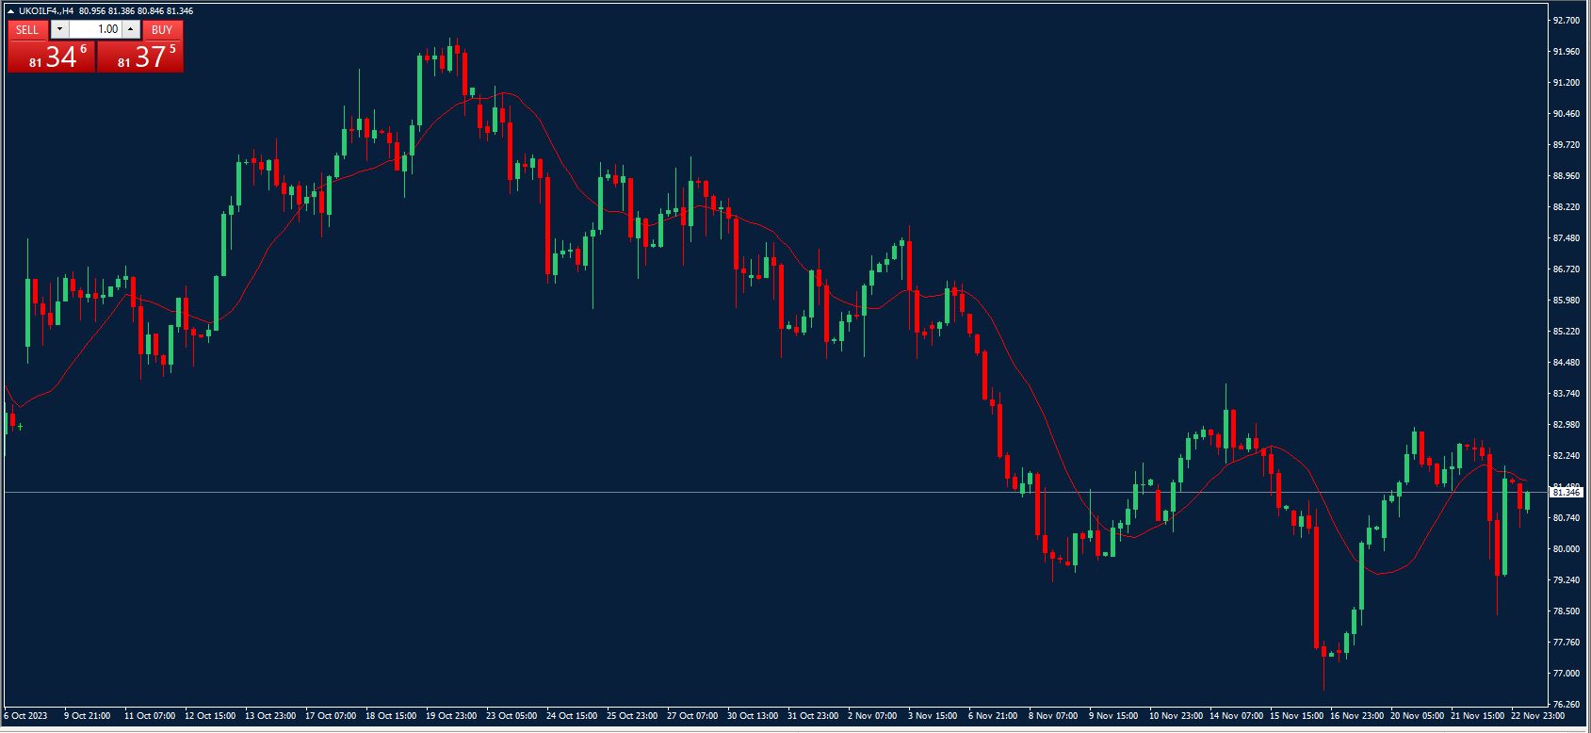Click the 92.700 price scale label

click(1566, 21)
